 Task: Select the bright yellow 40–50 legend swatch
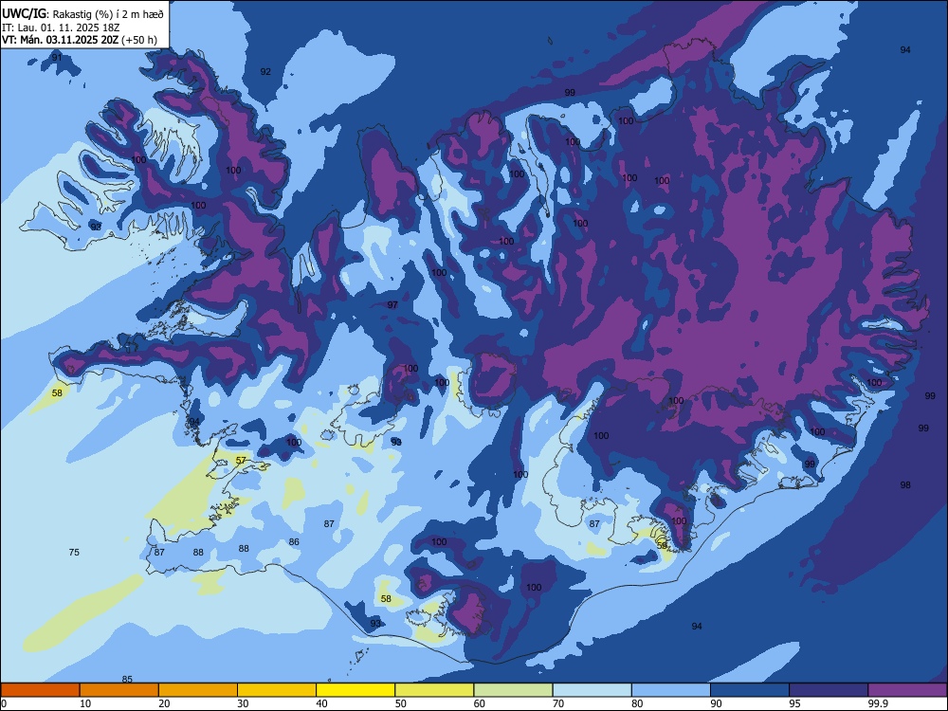(355, 690)
